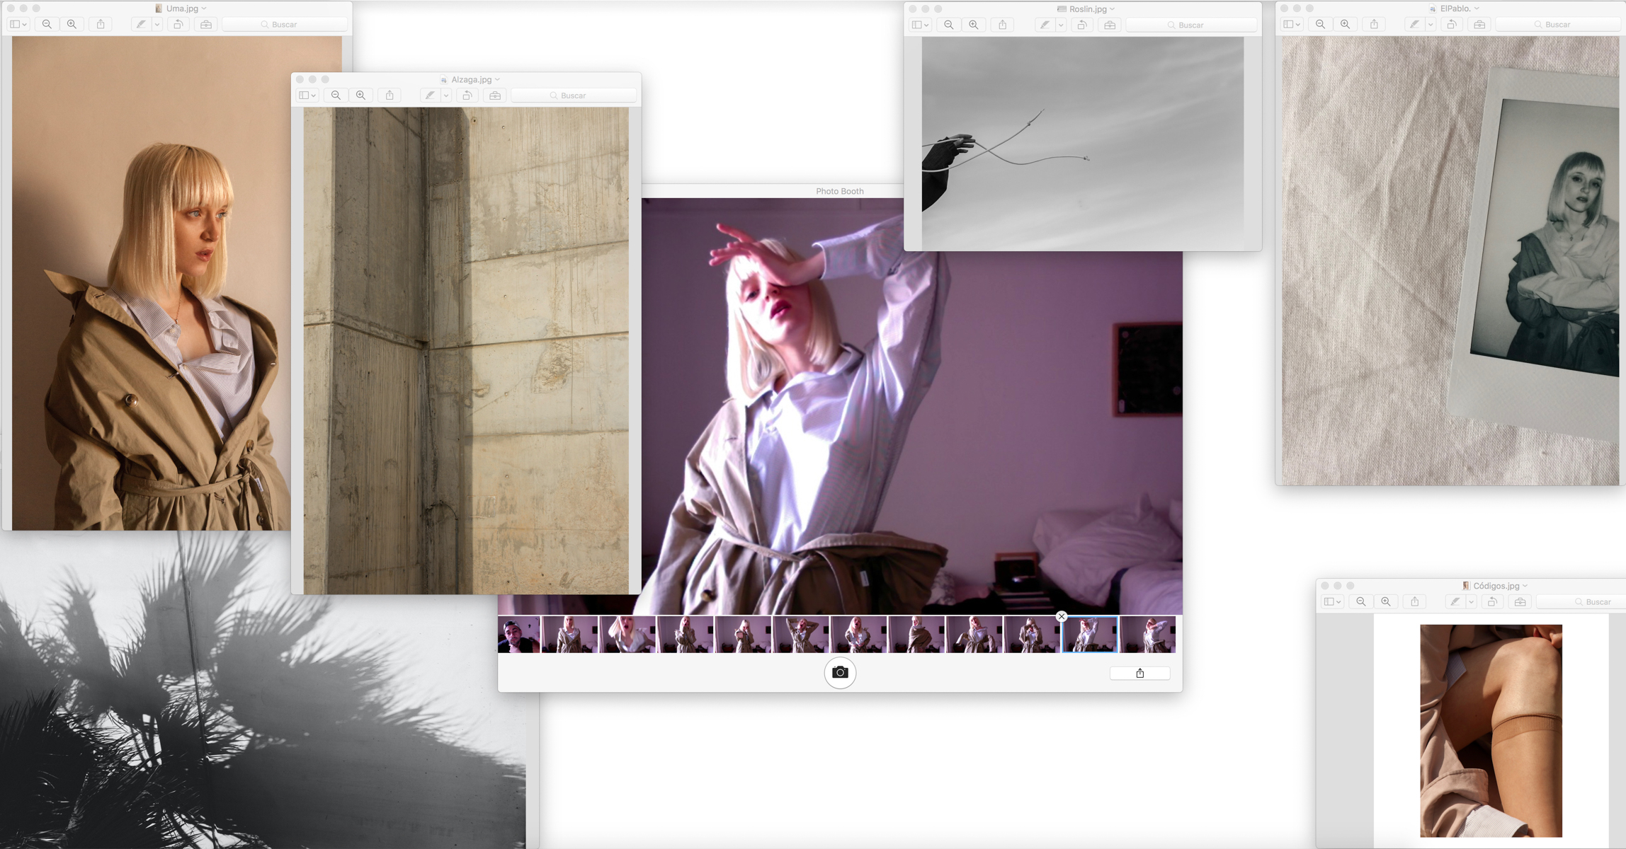
Task: Zoom in on the Alzaga.jpg image
Action: [361, 96]
